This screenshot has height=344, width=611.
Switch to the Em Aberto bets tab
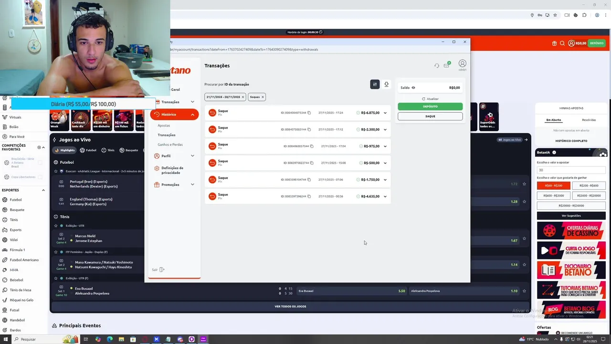pyautogui.click(x=554, y=120)
